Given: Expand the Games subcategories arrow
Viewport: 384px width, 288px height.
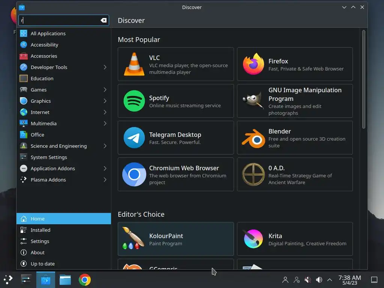Looking at the screenshot, I should (105, 90).
